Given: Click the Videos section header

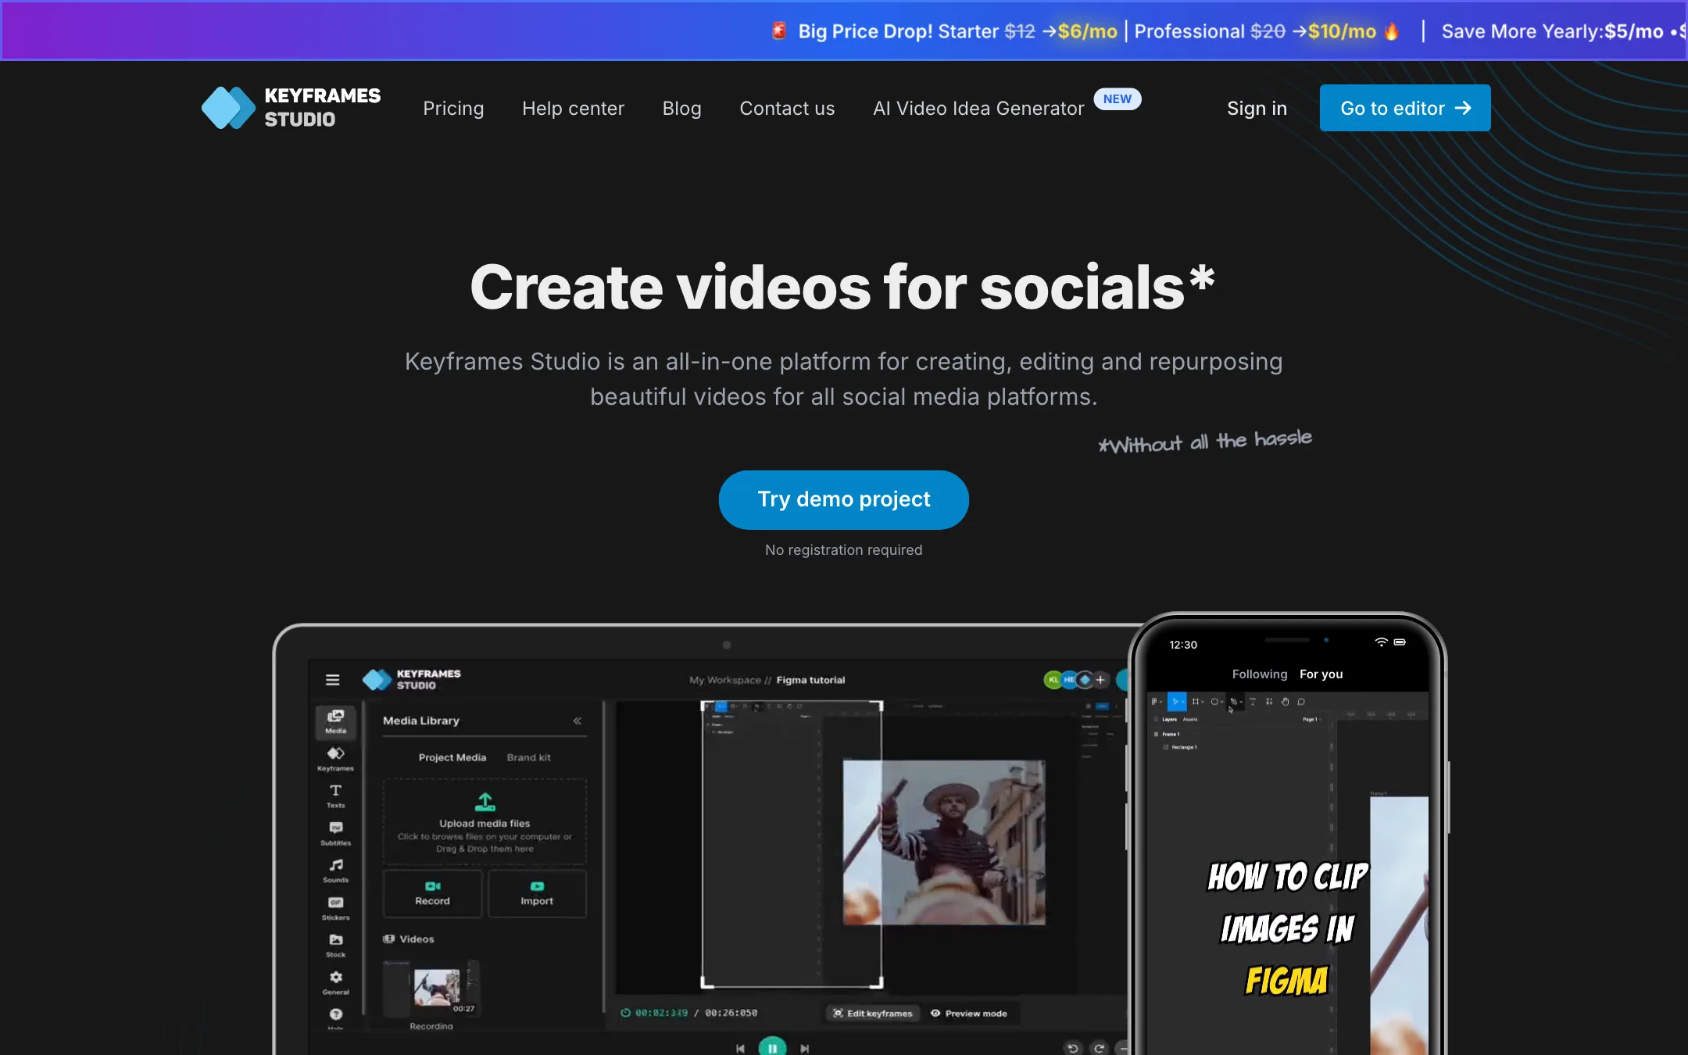Looking at the screenshot, I should coord(409,939).
